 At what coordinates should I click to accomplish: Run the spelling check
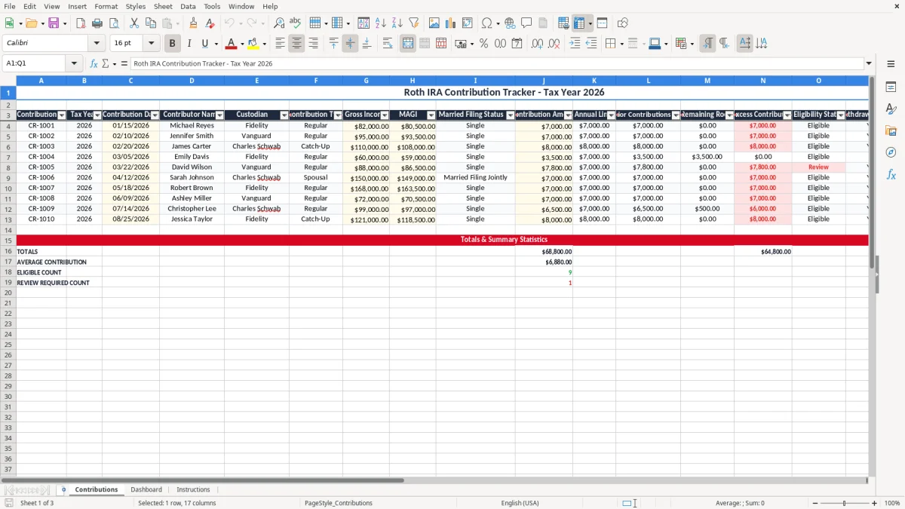point(296,23)
